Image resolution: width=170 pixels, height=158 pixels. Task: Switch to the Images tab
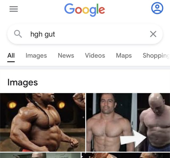click(36, 56)
